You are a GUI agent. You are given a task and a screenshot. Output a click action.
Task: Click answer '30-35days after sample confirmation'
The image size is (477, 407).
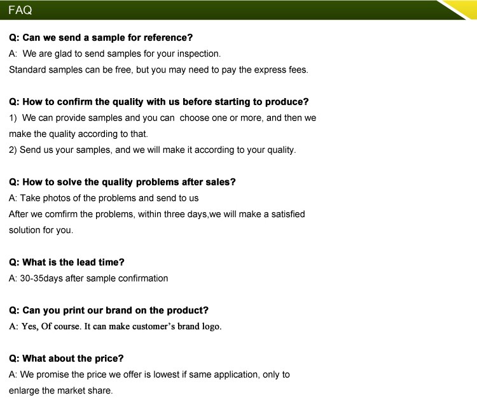(x=88, y=278)
